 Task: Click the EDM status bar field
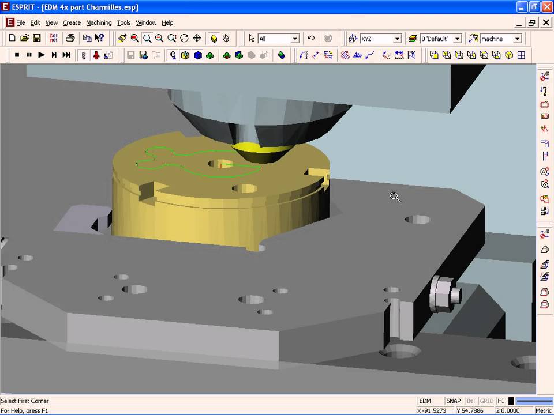[430, 401]
